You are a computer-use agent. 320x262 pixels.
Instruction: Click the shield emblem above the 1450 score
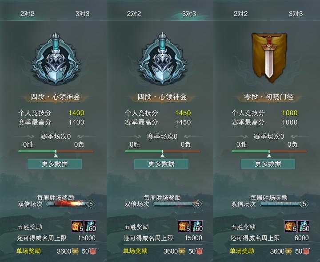(x=163, y=59)
